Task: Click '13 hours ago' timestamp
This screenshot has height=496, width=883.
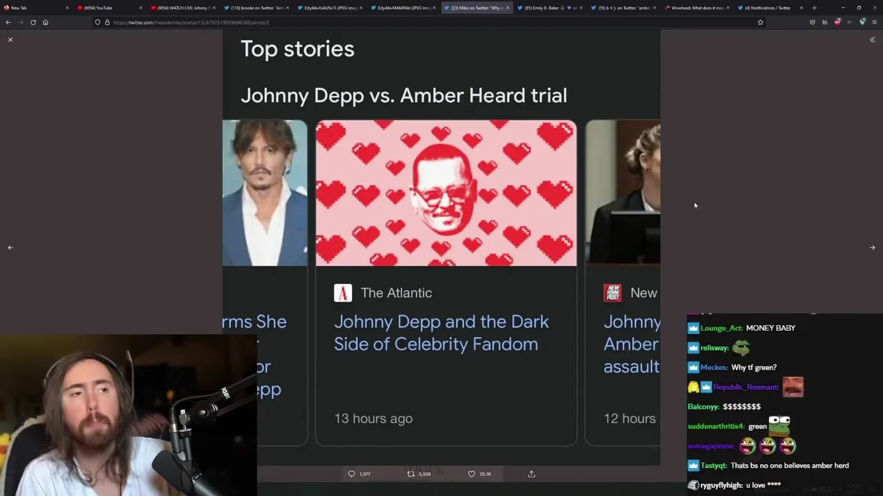Action: [373, 418]
